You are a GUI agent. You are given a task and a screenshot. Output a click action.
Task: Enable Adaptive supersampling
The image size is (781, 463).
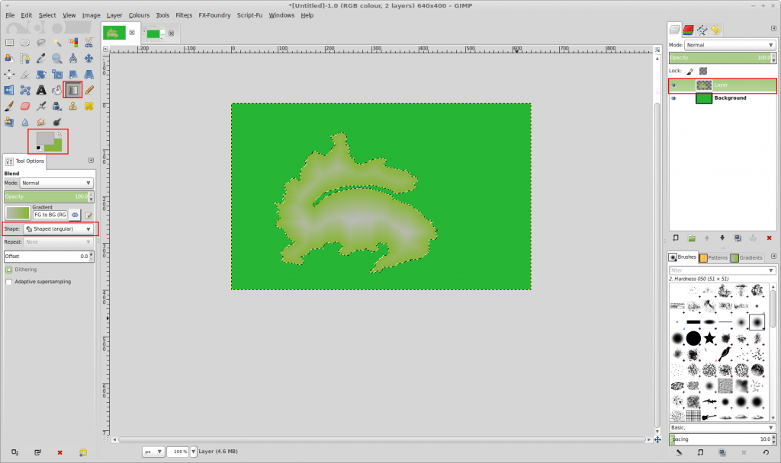tap(8, 281)
